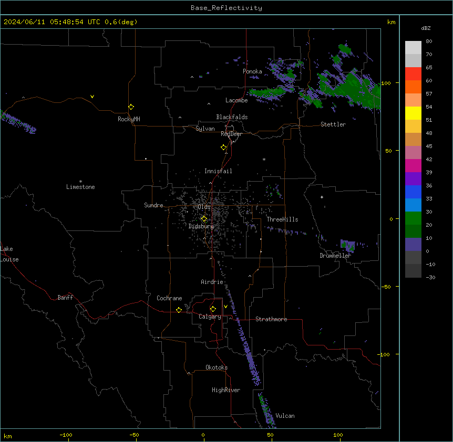Click the RedDeer city label
This screenshot has width=453, height=442.
click(231, 134)
